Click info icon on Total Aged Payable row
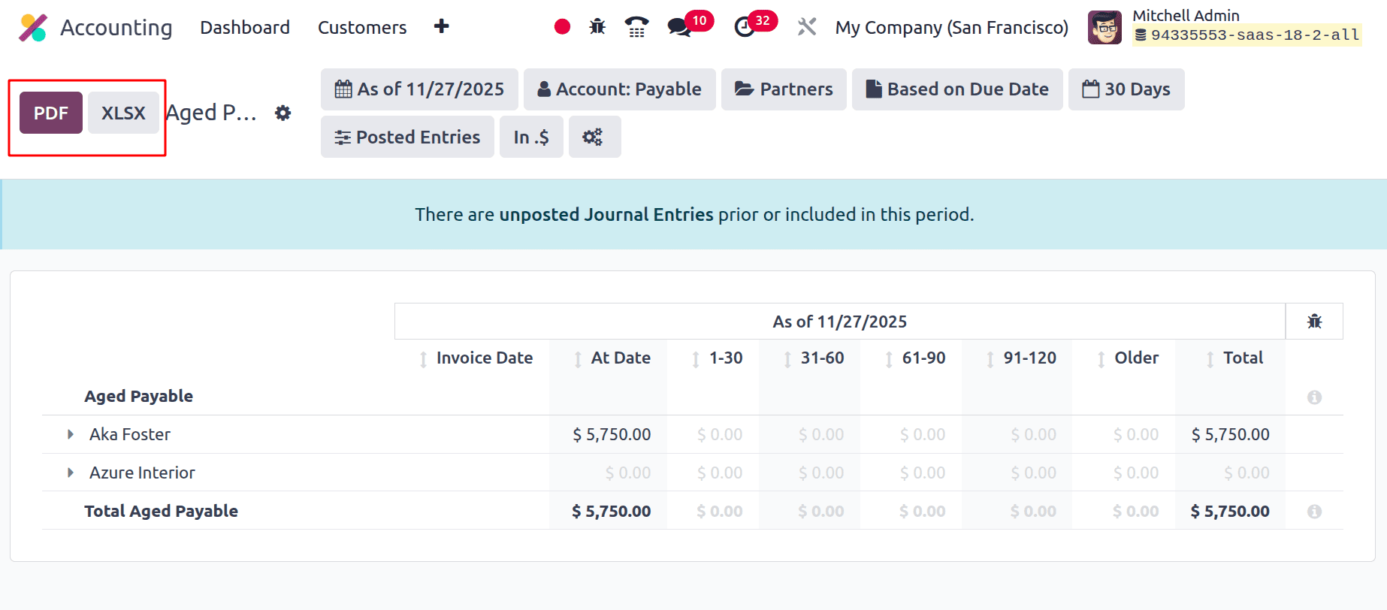Viewport: 1387px width, 610px height. 1314,511
